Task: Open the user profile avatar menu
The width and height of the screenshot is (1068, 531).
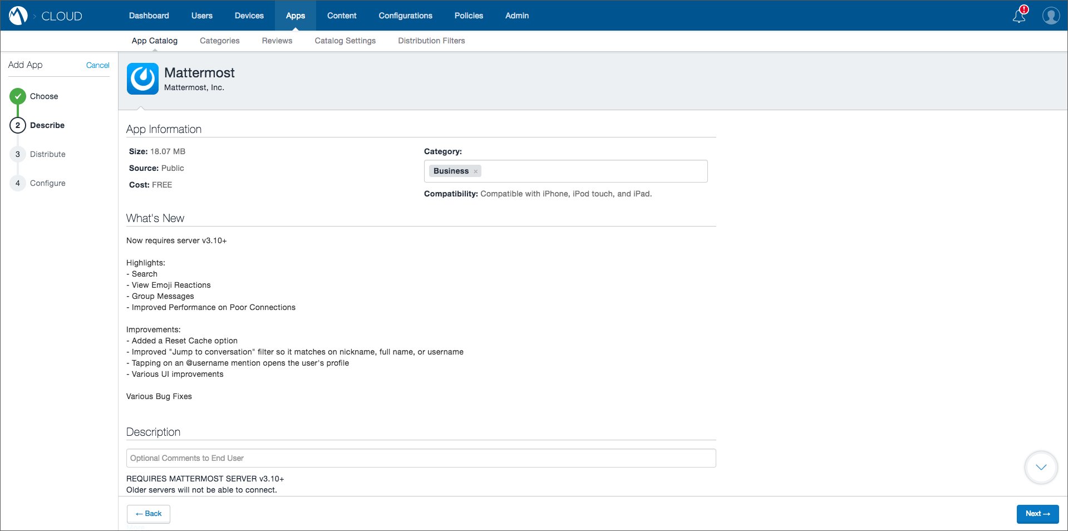Action: click(1051, 16)
